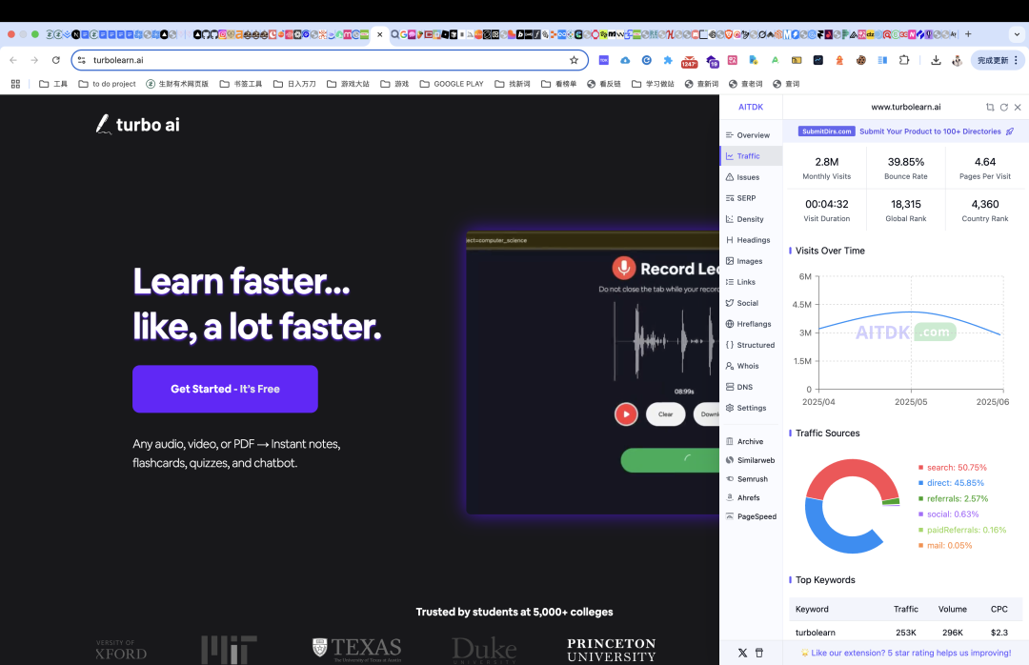1029x665 pixels.
Task: Open the Social section
Action: (x=741, y=303)
